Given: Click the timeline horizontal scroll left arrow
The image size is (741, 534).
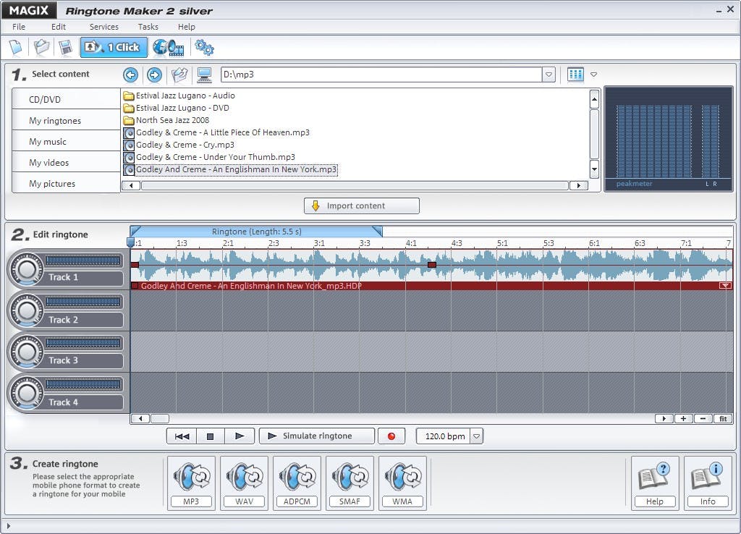Looking at the screenshot, I should tap(140, 418).
